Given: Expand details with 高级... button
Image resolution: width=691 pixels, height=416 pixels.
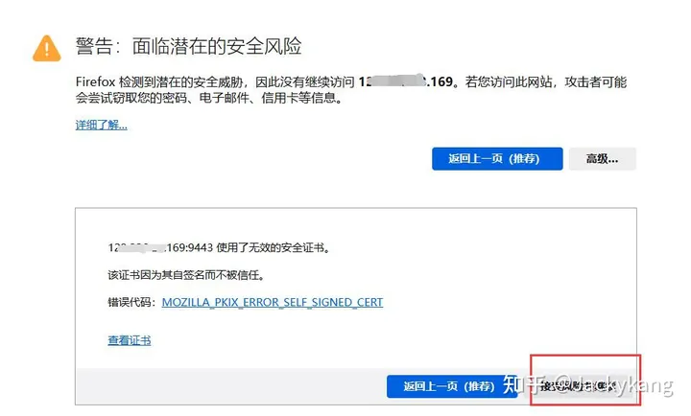Looking at the screenshot, I should pos(602,158).
